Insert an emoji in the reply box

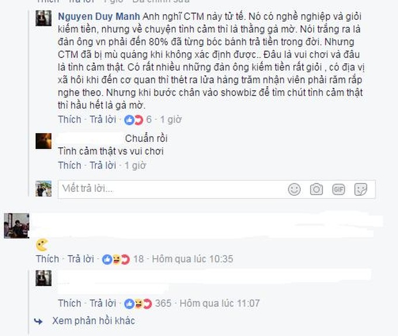point(294,189)
